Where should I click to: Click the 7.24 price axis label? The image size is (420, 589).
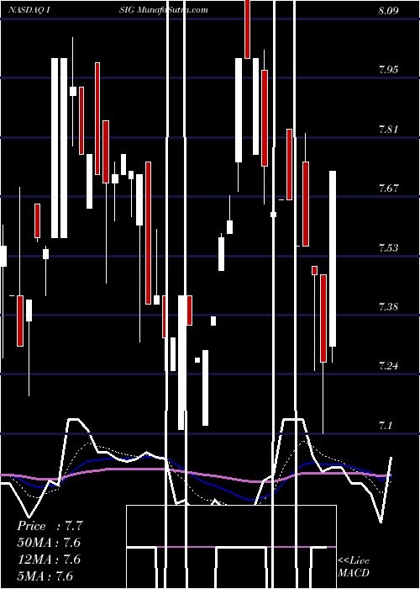tap(388, 366)
